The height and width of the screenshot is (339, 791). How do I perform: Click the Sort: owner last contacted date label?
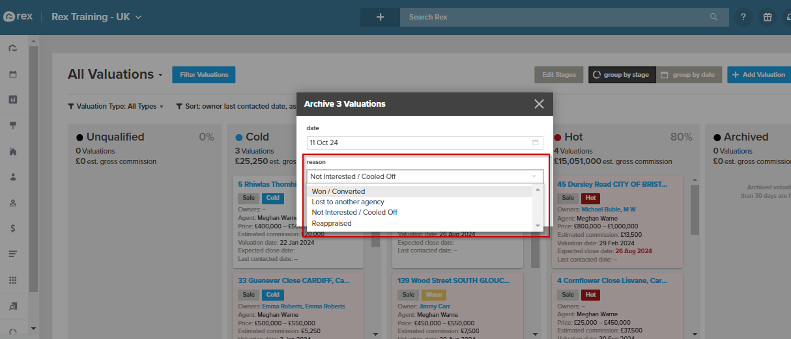tap(238, 106)
